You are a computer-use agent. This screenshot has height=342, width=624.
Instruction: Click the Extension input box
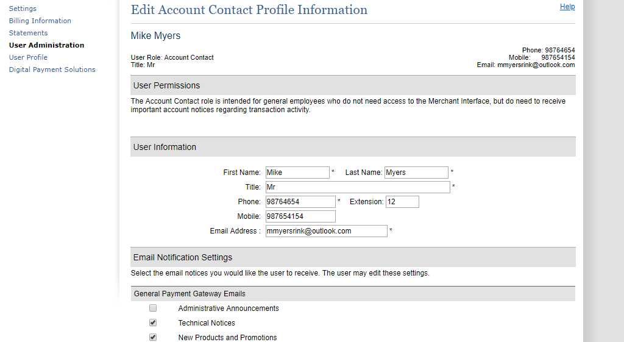click(x=402, y=202)
